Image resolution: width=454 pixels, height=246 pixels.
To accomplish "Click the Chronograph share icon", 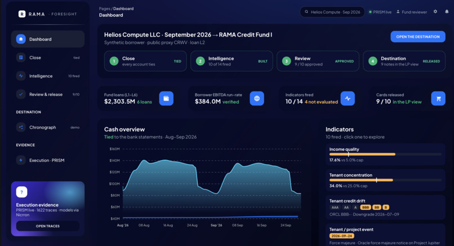I will click(x=21, y=127).
